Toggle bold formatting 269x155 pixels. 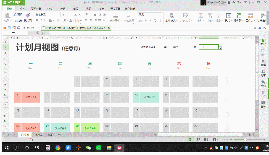pos(37,21)
